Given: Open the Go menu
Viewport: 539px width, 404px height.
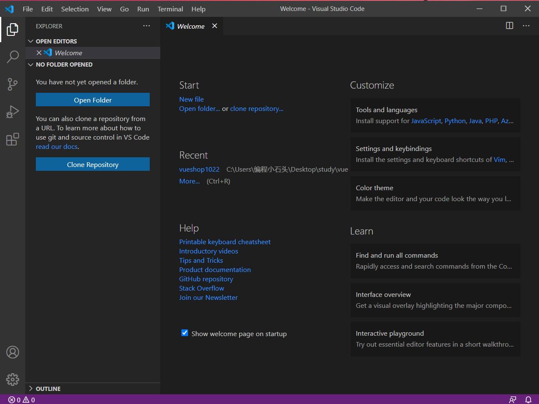Looking at the screenshot, I should pyautogui.click(x=124, y=9).
